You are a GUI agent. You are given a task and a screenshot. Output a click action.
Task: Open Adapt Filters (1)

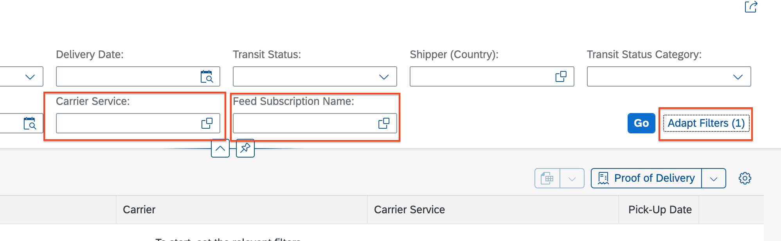tap(706, 123)
